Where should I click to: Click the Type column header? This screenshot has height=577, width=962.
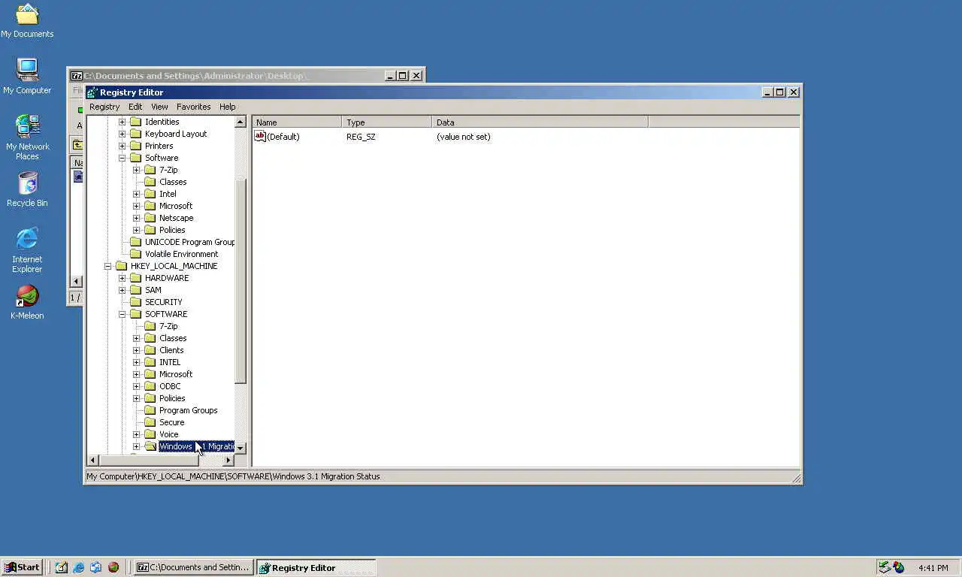387,122
